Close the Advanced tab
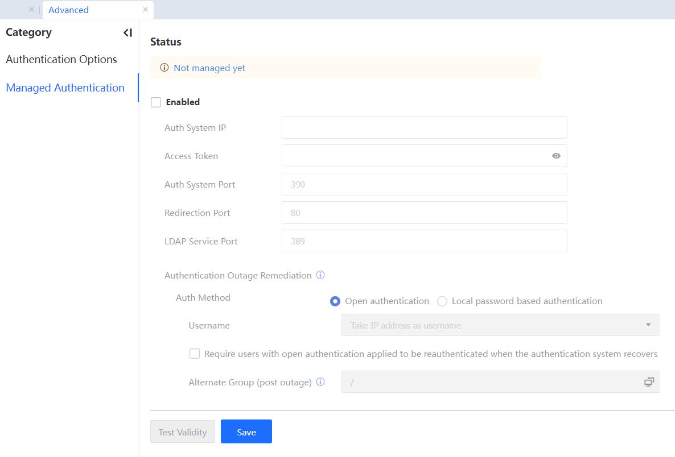The width and height of the screenshot is (675, 457). [x=145, y=10]
